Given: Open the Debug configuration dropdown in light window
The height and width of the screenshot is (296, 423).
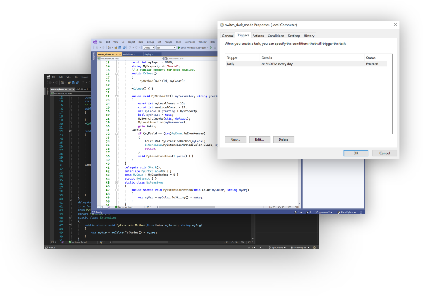Looking at the screenshot, I should pyautogui.click(x=149, y=47).
